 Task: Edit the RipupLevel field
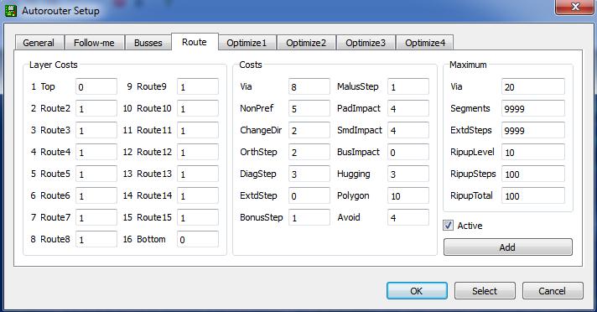(x=533, y=152)
